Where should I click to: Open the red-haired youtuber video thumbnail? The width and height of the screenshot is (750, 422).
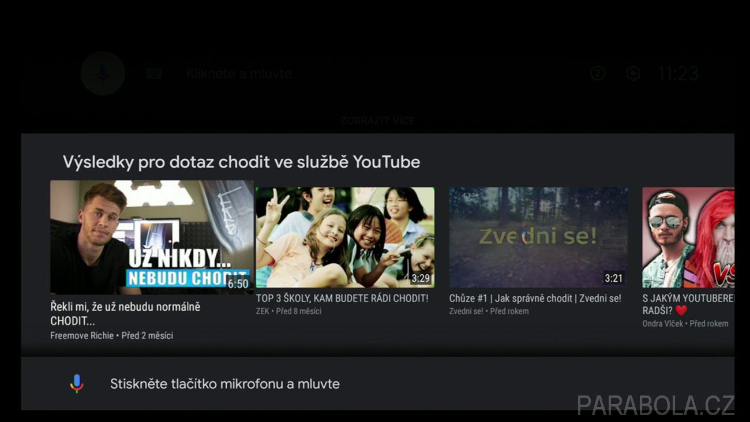(688, 237)
